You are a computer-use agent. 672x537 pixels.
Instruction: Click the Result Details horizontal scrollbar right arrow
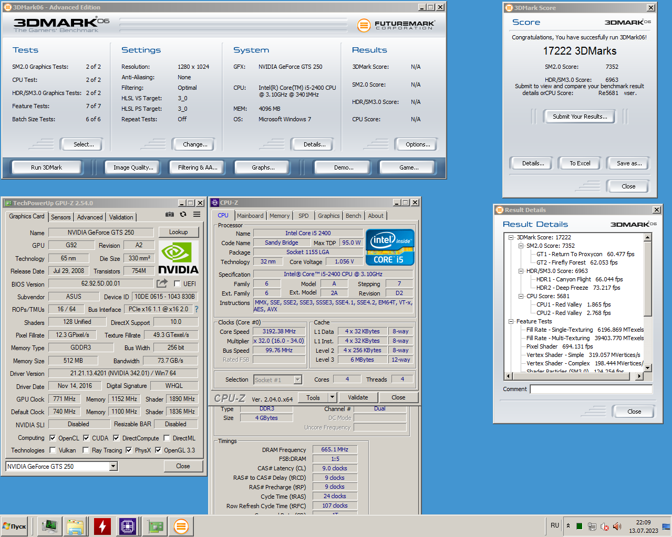click(639, 376)
